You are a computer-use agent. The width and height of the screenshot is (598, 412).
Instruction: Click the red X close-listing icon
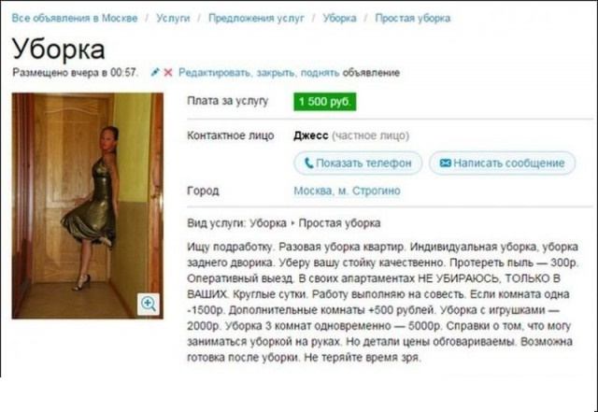click(168, 72)
